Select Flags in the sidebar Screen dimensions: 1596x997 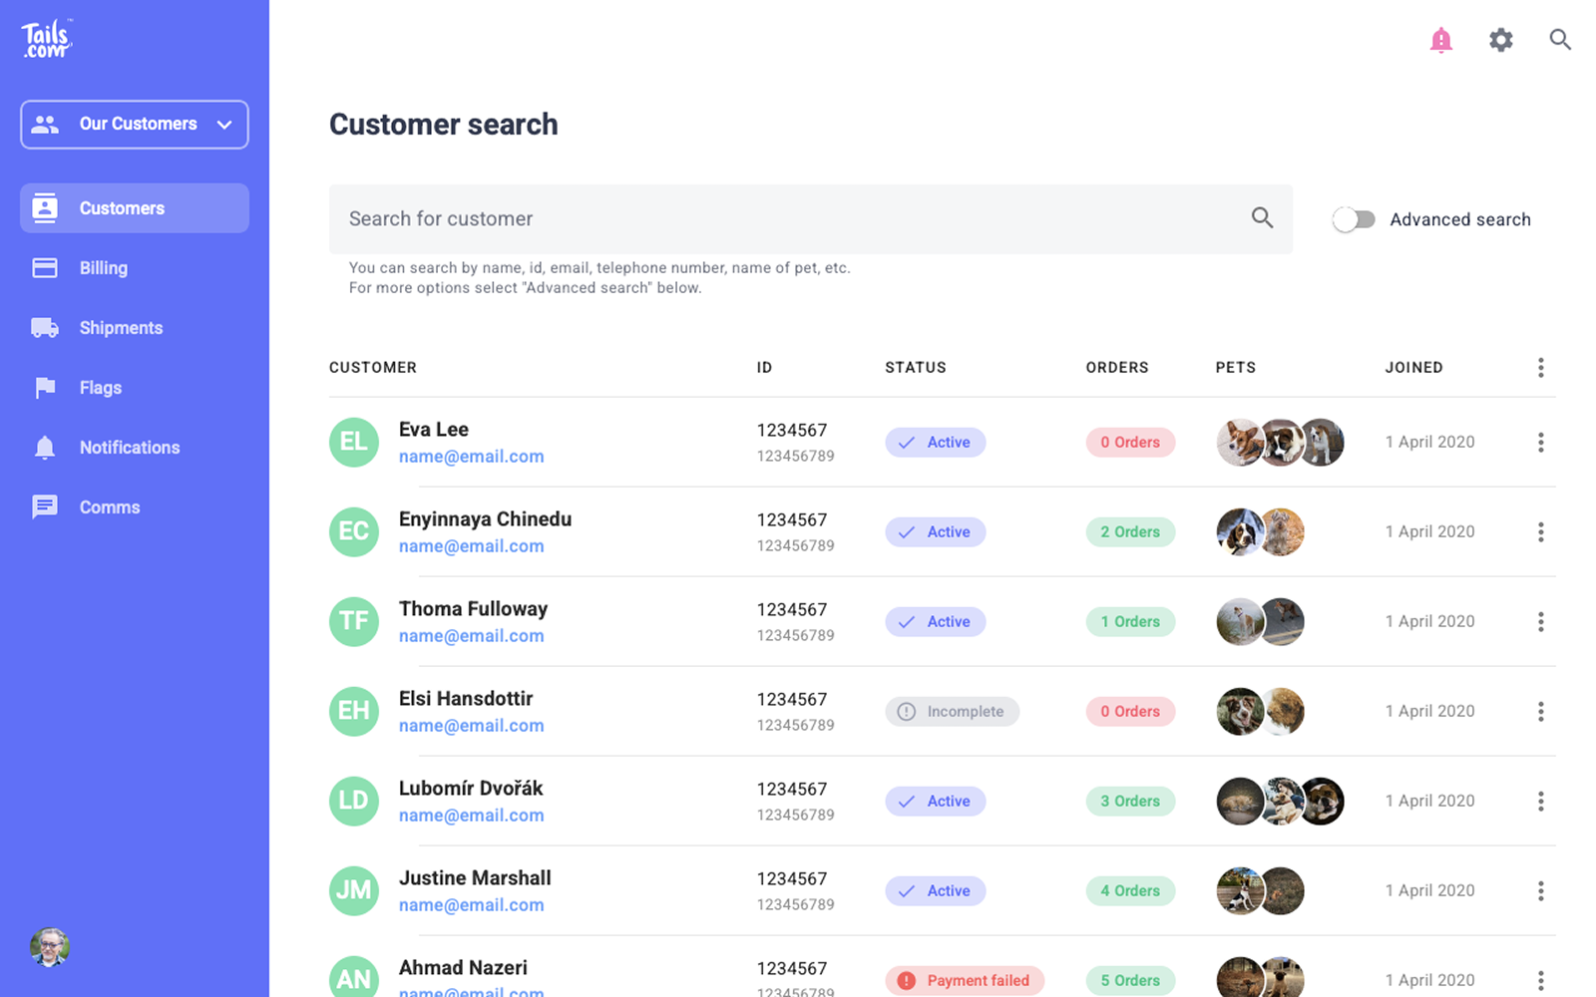tap(100, 388)
